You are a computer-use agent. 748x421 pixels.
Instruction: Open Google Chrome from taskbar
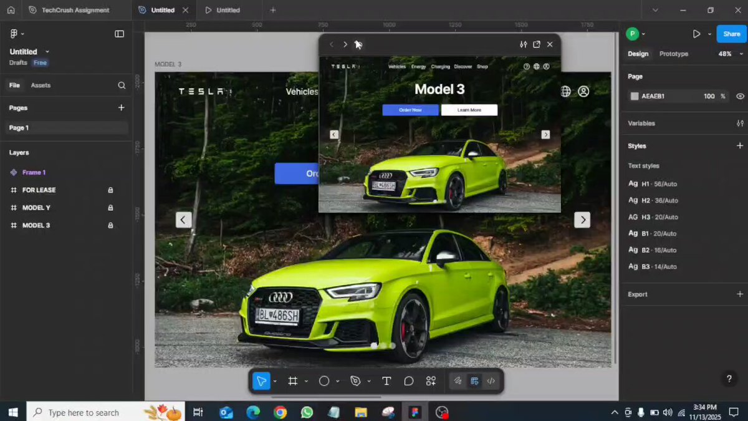pyautogui.click(x=280, y=412)
